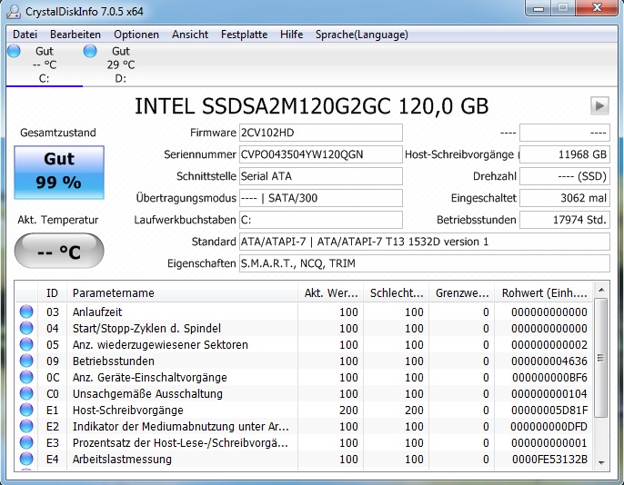Image resolution: width=624 pixels, height=485 pixels.
Task: Click the Betriebsstunden value 17974 Std.
Action: [565, 220]
